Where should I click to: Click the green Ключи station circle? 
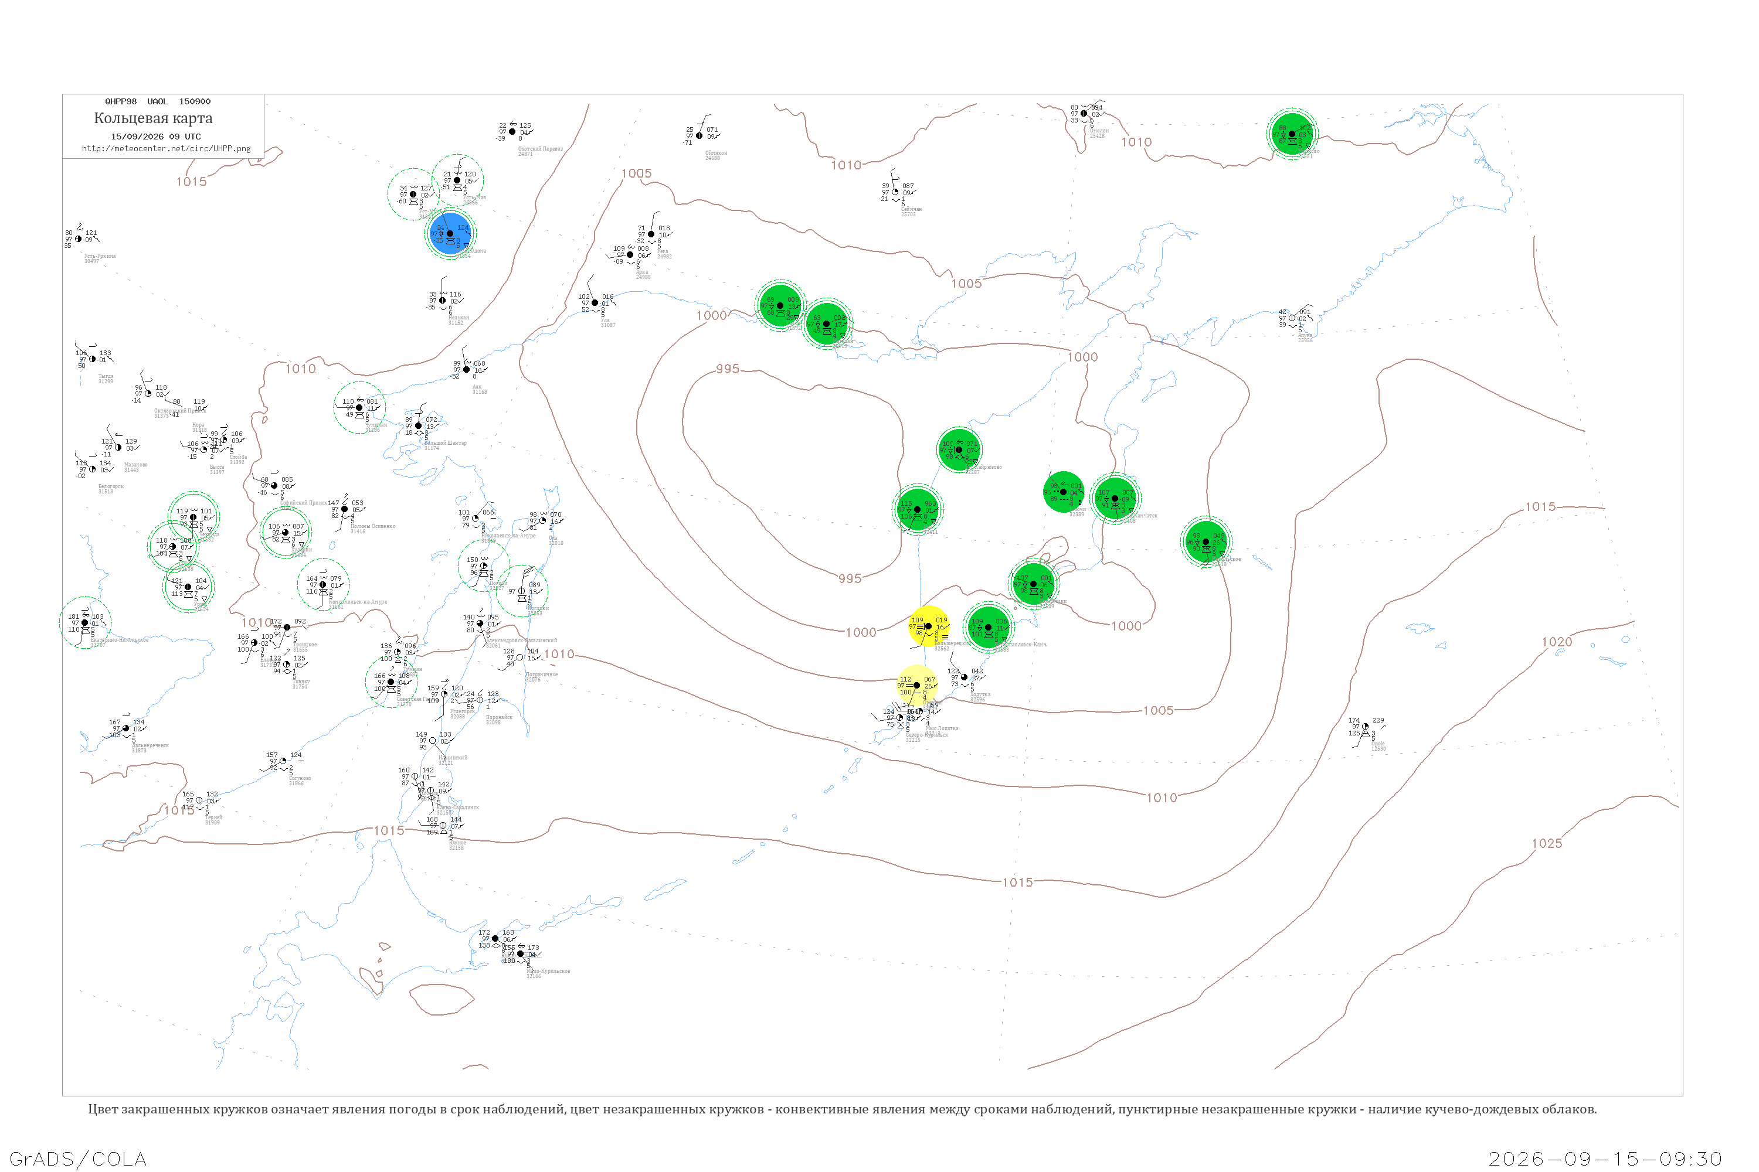1064,492
